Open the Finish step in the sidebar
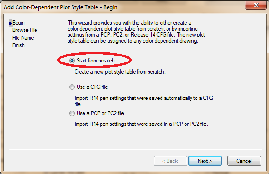269x174 pixels. [x=18, y=45]
